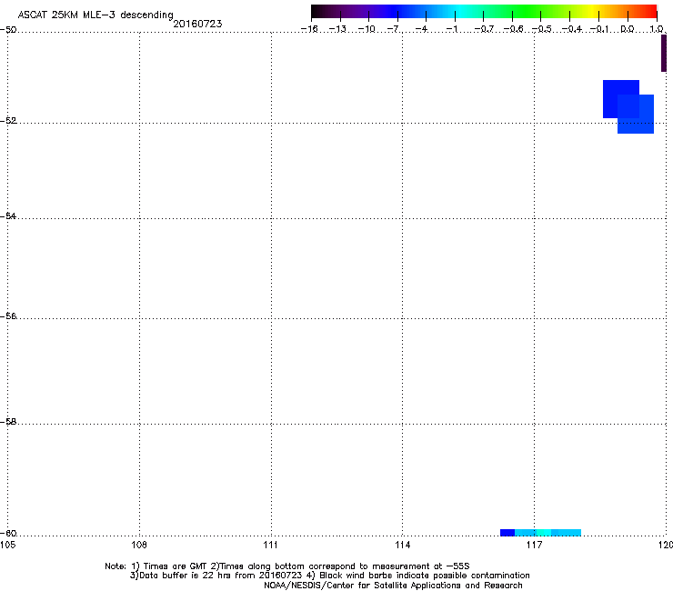The width and height of the screenshot is (673, 591).
Task: Click the color bar label '-13'
Action: [337, 29]
